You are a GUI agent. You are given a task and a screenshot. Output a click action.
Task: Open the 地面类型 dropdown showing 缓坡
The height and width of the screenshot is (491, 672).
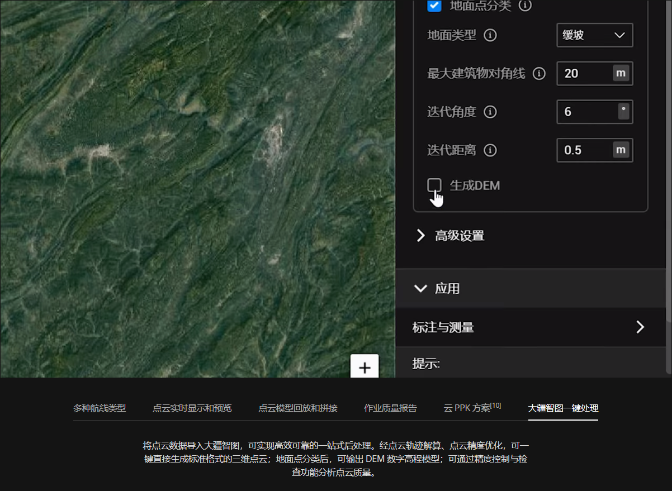(594, 35)
